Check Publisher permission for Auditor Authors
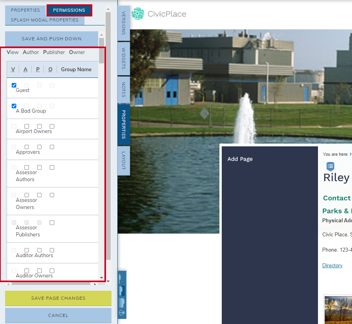The height and width of the screenshot is (324, 352). point(40,250)
